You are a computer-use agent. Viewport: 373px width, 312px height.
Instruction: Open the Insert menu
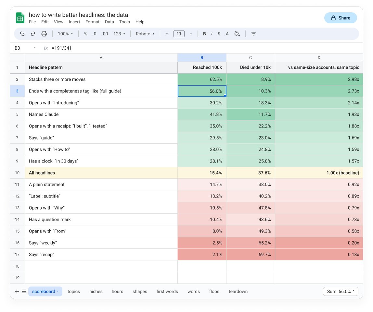[74, 22]
